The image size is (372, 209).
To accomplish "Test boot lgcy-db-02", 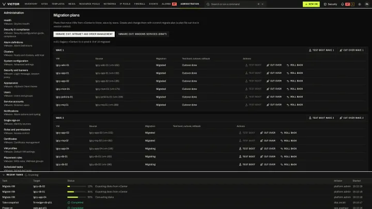I will [247, 165].
